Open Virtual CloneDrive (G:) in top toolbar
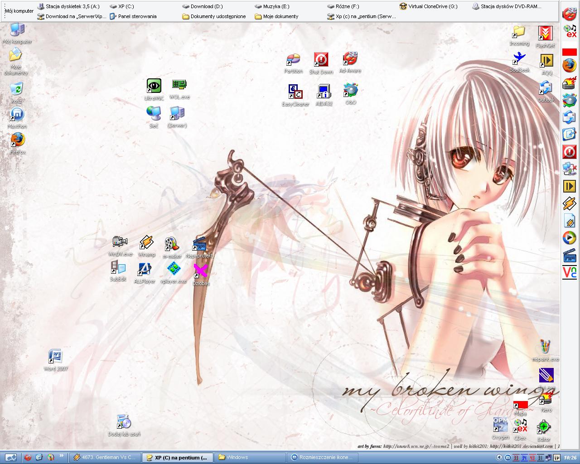This screenshot has height=464, width=580. 429,6
